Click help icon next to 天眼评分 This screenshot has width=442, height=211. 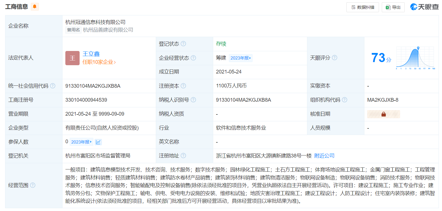334,58
